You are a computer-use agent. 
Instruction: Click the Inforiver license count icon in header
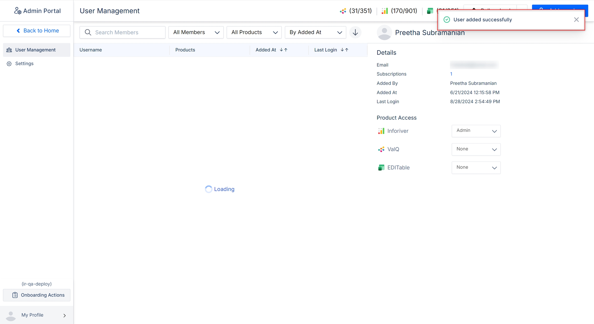384,11
